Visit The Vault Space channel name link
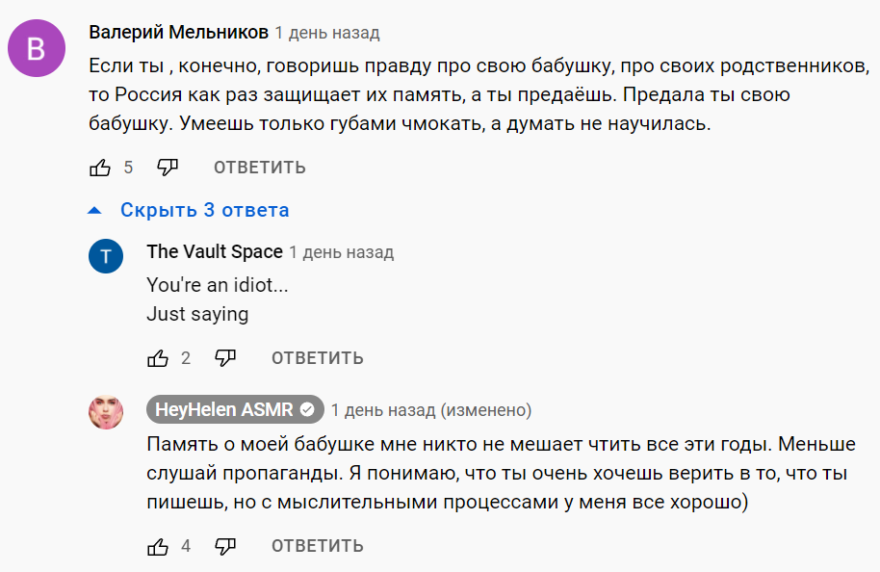Screen dimensions: 880x572 (x=215, y=252)
